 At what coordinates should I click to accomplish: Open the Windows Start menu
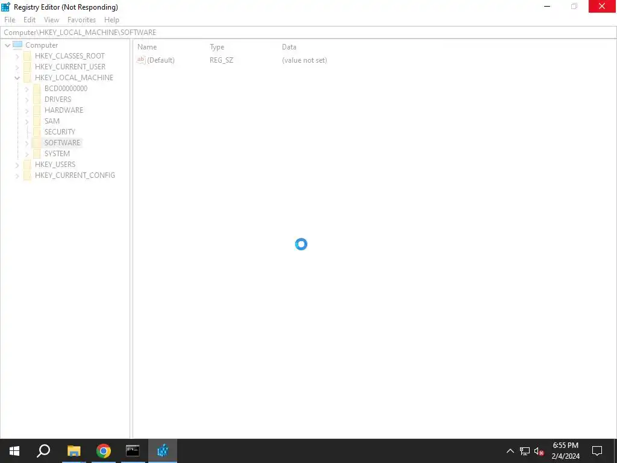tap(14, 451)
